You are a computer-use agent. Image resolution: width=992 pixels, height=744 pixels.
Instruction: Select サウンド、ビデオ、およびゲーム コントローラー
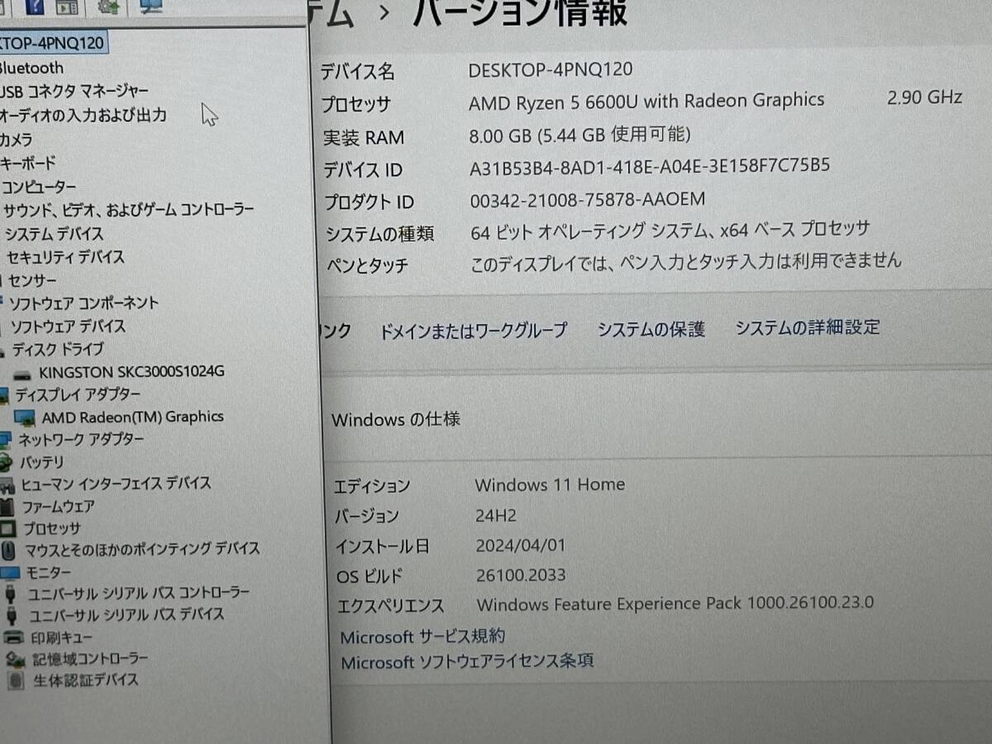tap(128, 210)
